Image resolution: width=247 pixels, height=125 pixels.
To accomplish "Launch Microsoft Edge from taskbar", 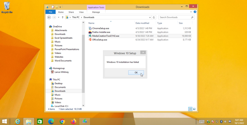I will point(51,121).
